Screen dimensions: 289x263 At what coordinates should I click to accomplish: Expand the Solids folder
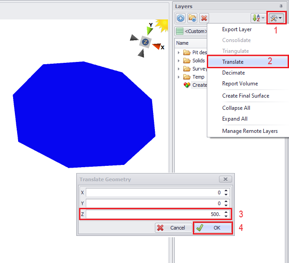click(179, 61)
